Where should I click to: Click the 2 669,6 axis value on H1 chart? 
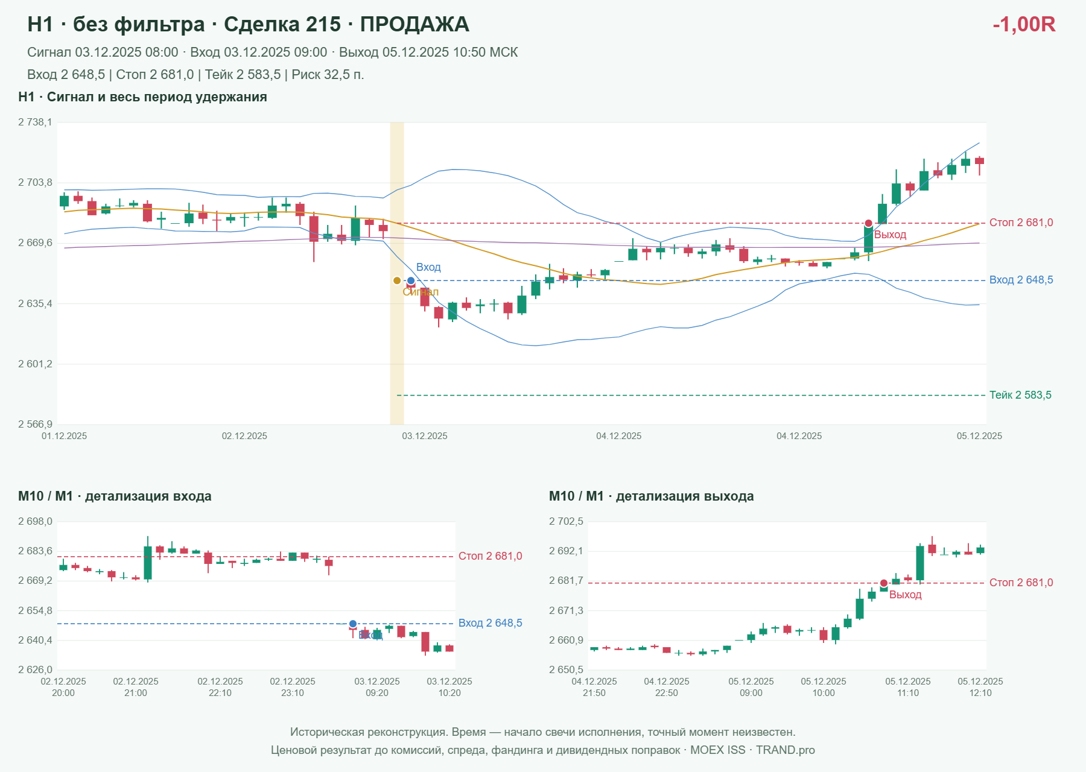pyautogui.click(x=35, y=243)
